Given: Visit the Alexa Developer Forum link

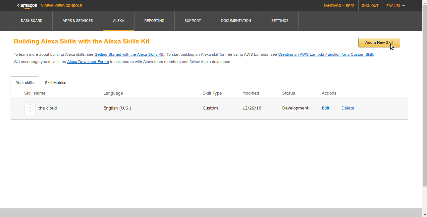Looking at the screenshot, I should [x=88, y=62].
